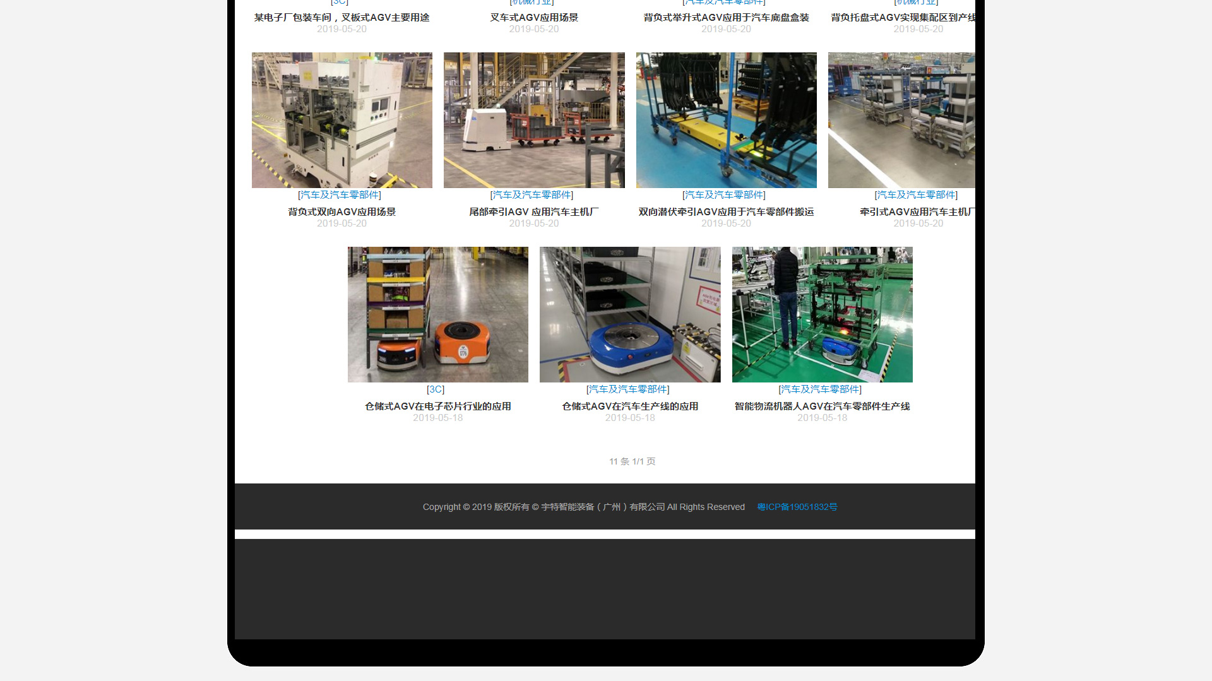Click title 仓储式AGV在汽车生产线的应用
The height and width of the screenshot is (681, 1212).
(x=630, y=406)
